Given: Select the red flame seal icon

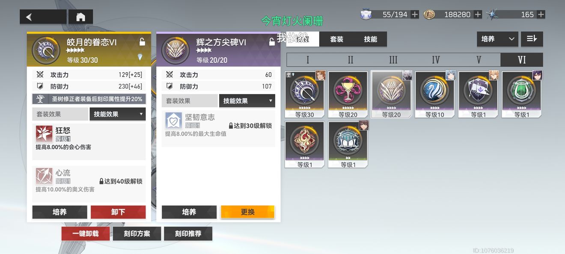Looking at the screenshot, I should (x=305, y=145).
